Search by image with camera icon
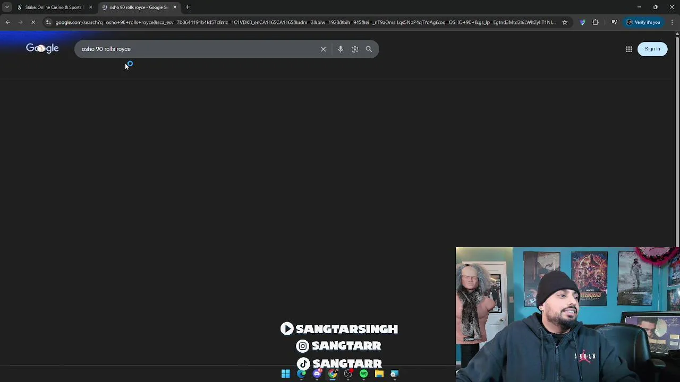Viewport: 680px width, 382px height. [x=355, y=49]
